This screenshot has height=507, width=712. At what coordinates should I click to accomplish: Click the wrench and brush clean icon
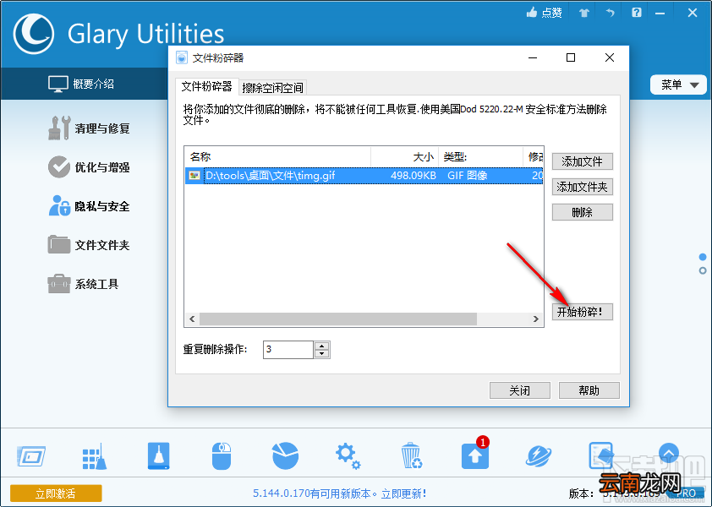(x=59, y=128)
